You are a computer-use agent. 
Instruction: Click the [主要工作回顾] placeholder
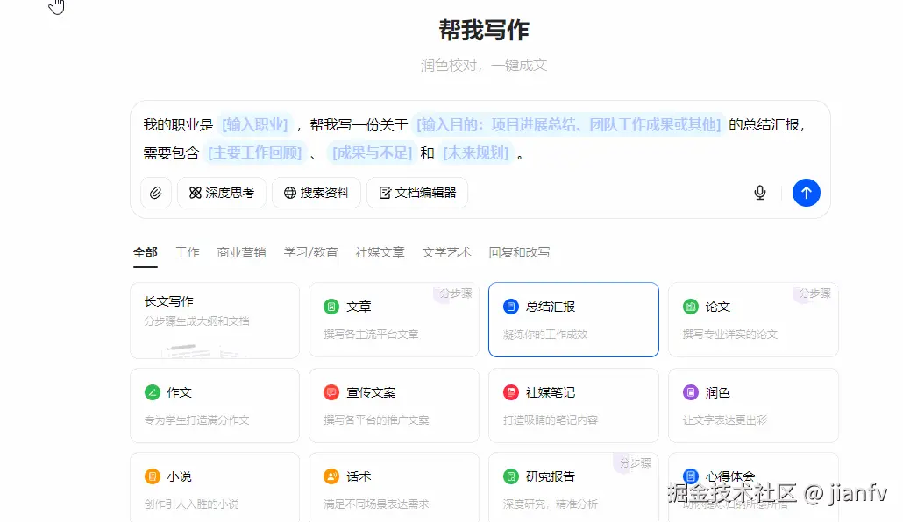254,153
